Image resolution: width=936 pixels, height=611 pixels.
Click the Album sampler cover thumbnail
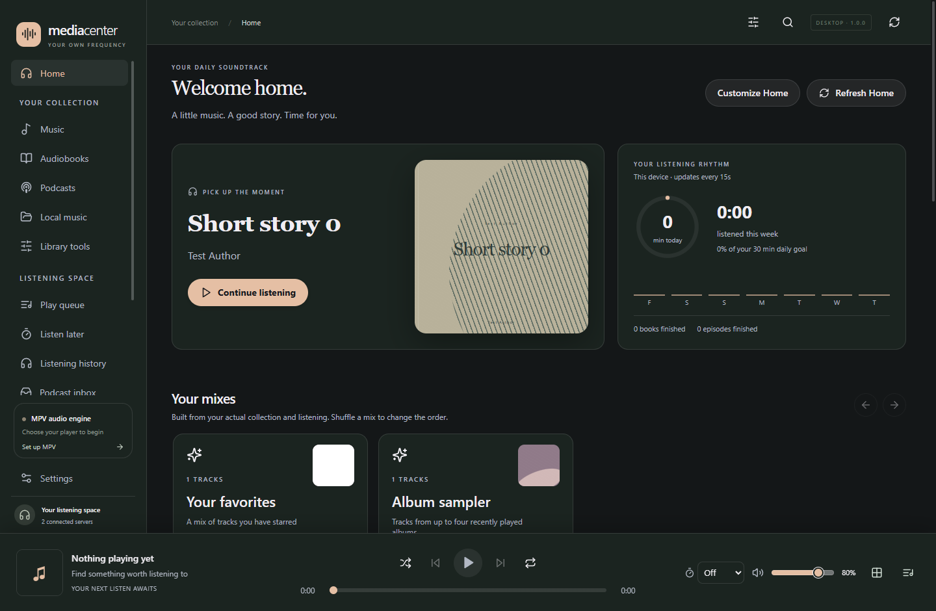pos(539,465)
